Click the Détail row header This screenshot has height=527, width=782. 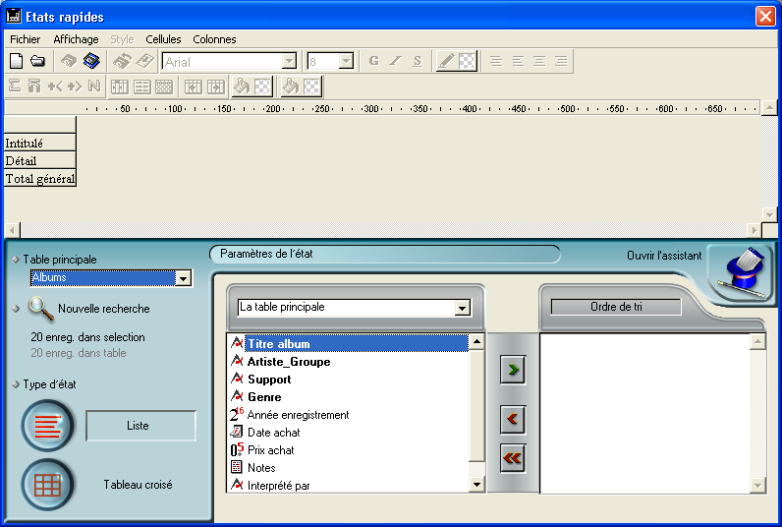(x=39, y=160)
